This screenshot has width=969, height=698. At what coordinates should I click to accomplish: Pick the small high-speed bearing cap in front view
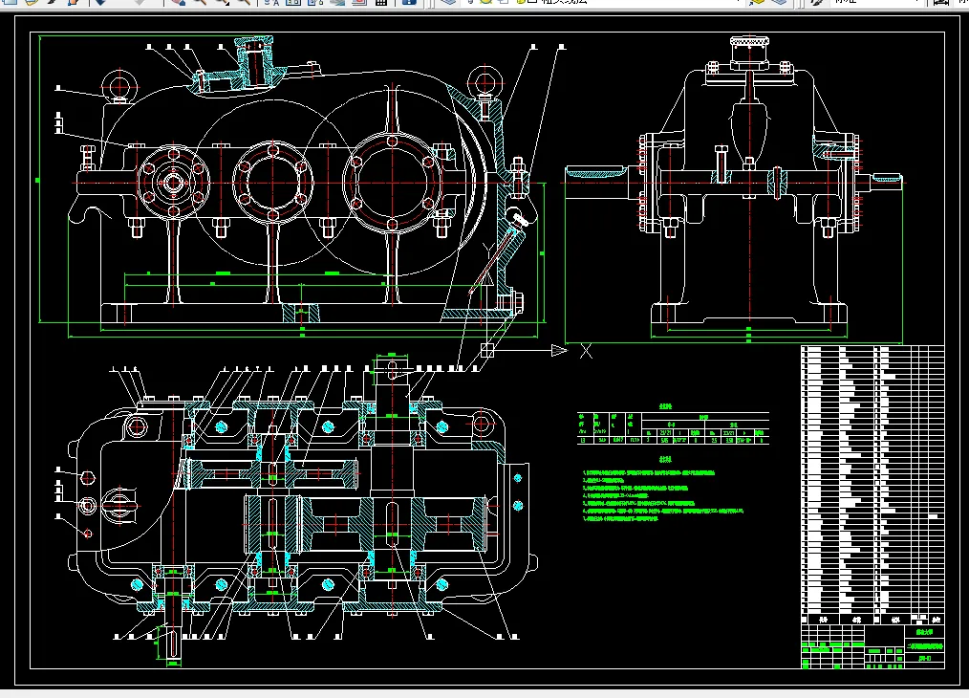pos(174,183)
